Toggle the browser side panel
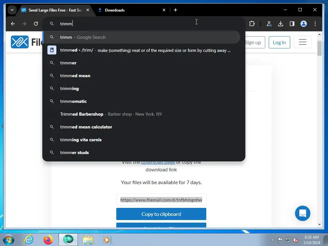328x246 pixels. 292,24
